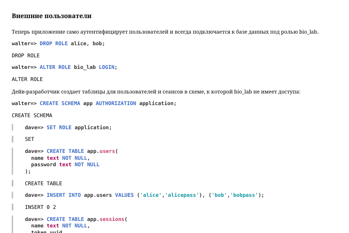
Task: Click the paragraph starting 'Теперь приложение само'
Action: (x=165, y=32)
